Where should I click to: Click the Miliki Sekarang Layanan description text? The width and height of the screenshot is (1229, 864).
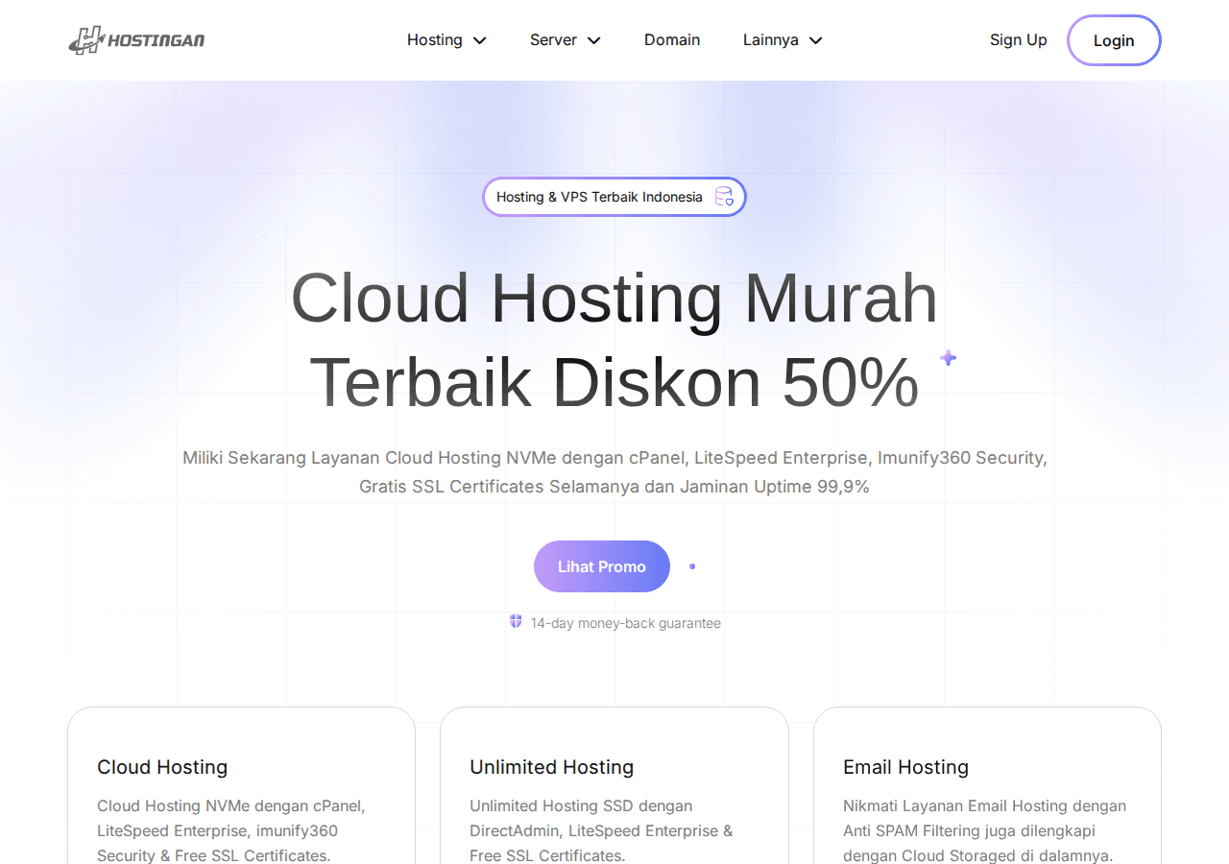[x=614, y=472]
